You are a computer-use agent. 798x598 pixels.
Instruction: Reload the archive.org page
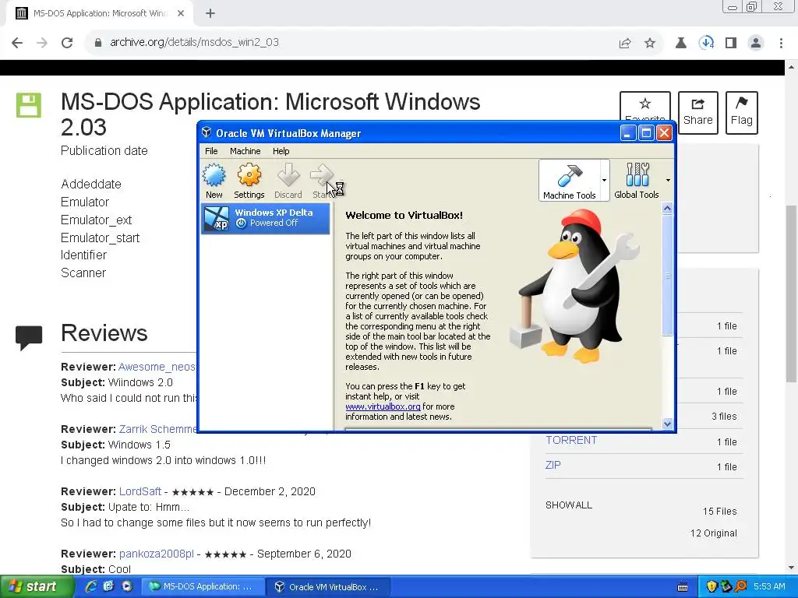pyautogui.click(x=67, y=43)
